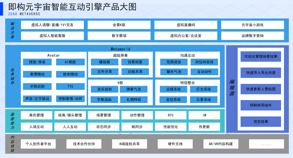The height and width of the screenshot is (158, 293).
Task: Click the 白板共享 box under 超级屏幕
Action: click(135, 72)
